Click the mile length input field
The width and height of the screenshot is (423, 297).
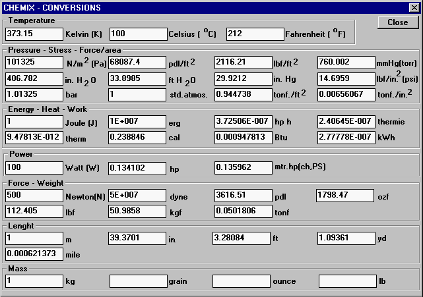click(x=34, y=253)
